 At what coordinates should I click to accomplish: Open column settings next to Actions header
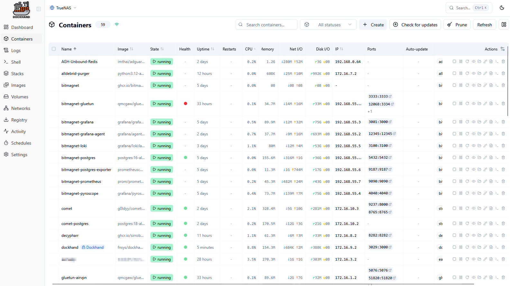(x=503, y=49)
